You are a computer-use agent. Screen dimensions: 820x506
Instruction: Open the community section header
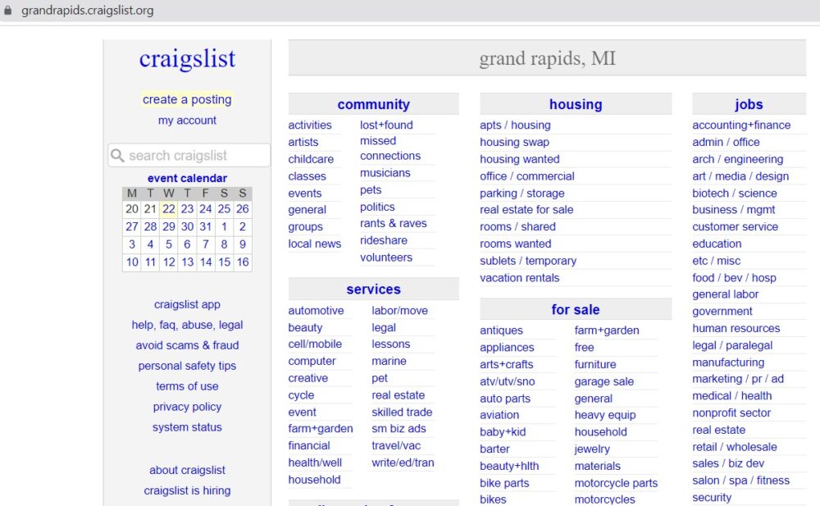click(373, 104)
